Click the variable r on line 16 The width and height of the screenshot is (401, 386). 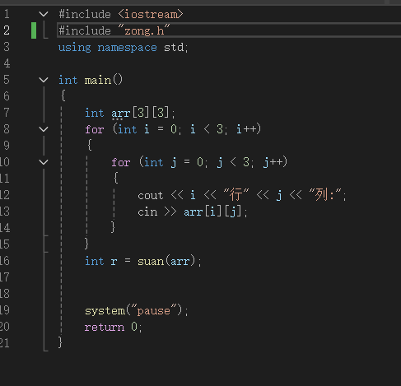tap(114, 262)
